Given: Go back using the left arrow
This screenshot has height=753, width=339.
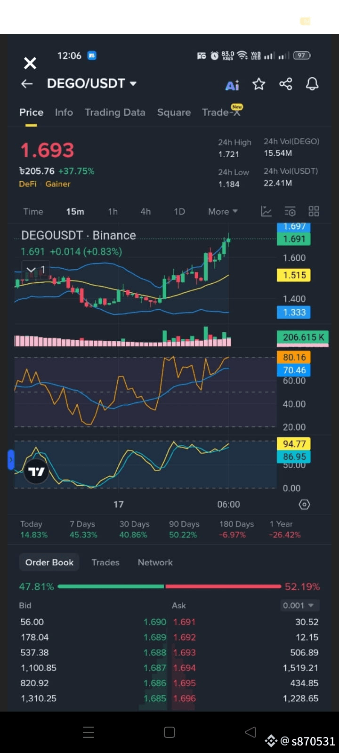Looking at the screenshot, I should [27, 84].
